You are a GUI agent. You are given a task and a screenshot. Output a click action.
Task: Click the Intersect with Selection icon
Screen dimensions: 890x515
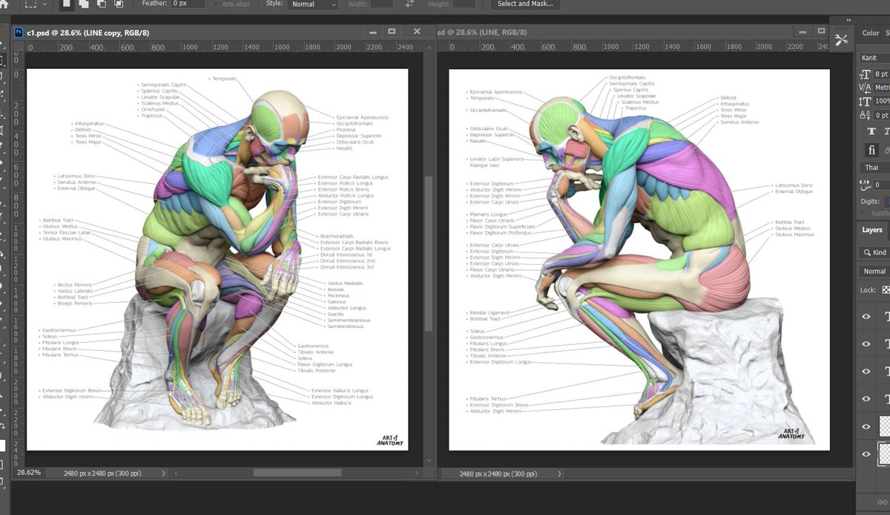[119, 4]
